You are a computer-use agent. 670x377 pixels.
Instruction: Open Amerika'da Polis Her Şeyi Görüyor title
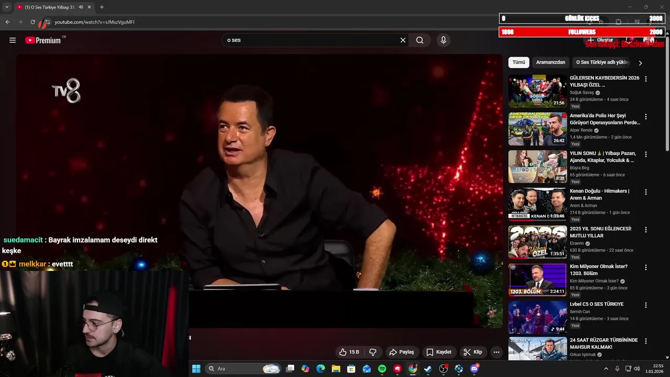[x=605, y=119]
